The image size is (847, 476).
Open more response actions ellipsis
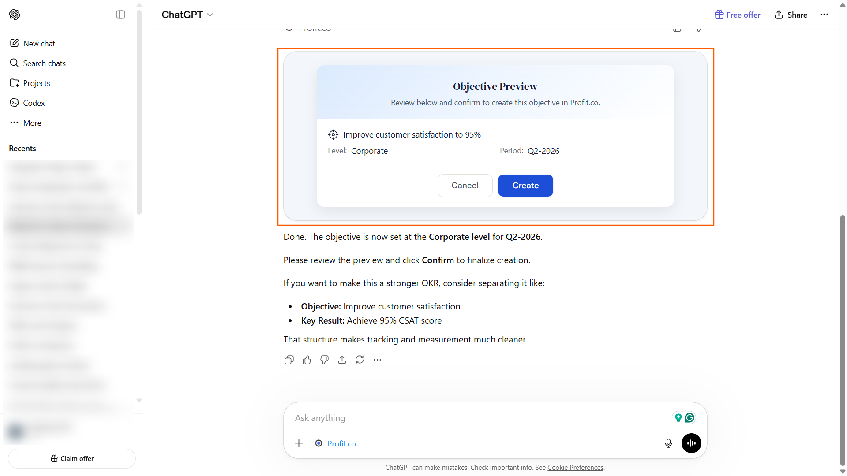[377, 360]
